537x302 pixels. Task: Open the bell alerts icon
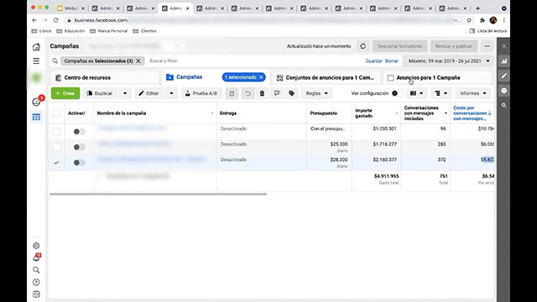[36, 258]
